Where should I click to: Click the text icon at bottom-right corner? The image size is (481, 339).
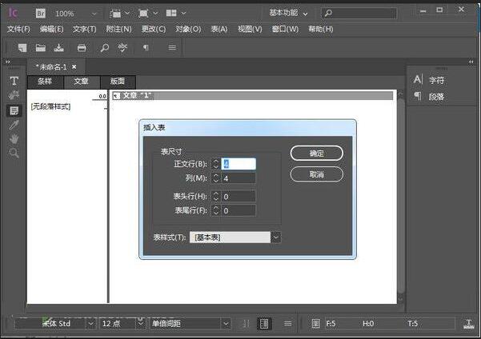click(468, 324)
